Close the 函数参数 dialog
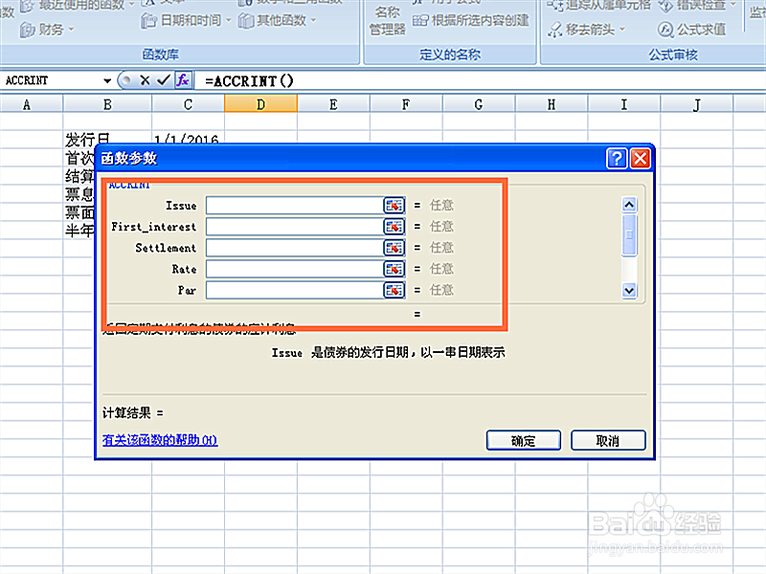 click(x=641, y=159)
